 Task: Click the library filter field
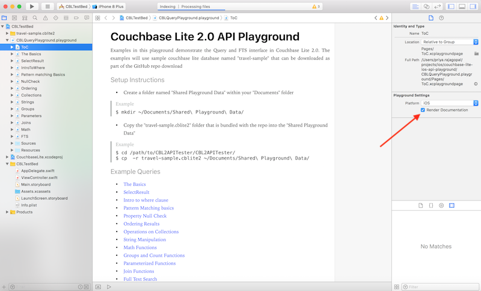441,287
